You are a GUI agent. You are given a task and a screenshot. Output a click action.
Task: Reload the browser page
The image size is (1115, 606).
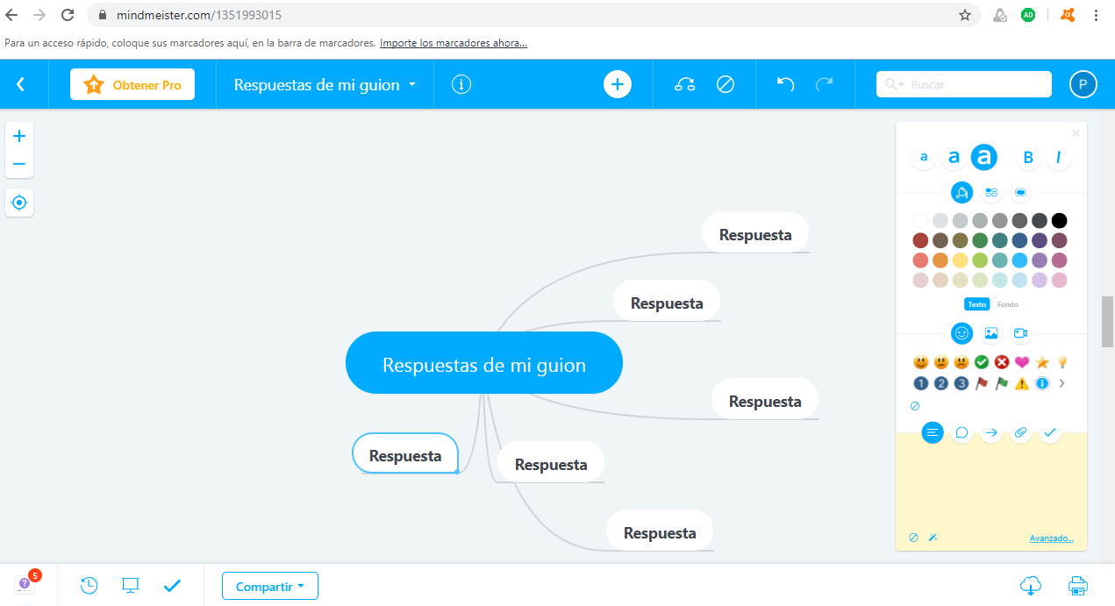tap(68, 15)
